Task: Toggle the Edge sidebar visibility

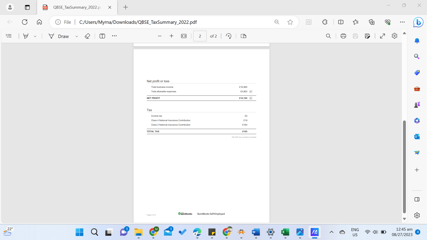Action: 417,199
